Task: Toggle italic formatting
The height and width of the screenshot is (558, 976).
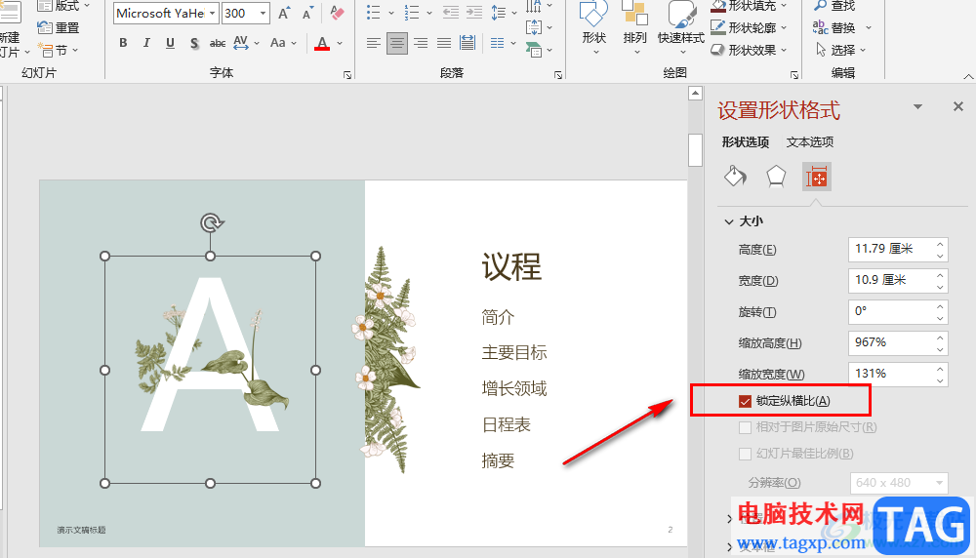Action: (x=146, y=43)
